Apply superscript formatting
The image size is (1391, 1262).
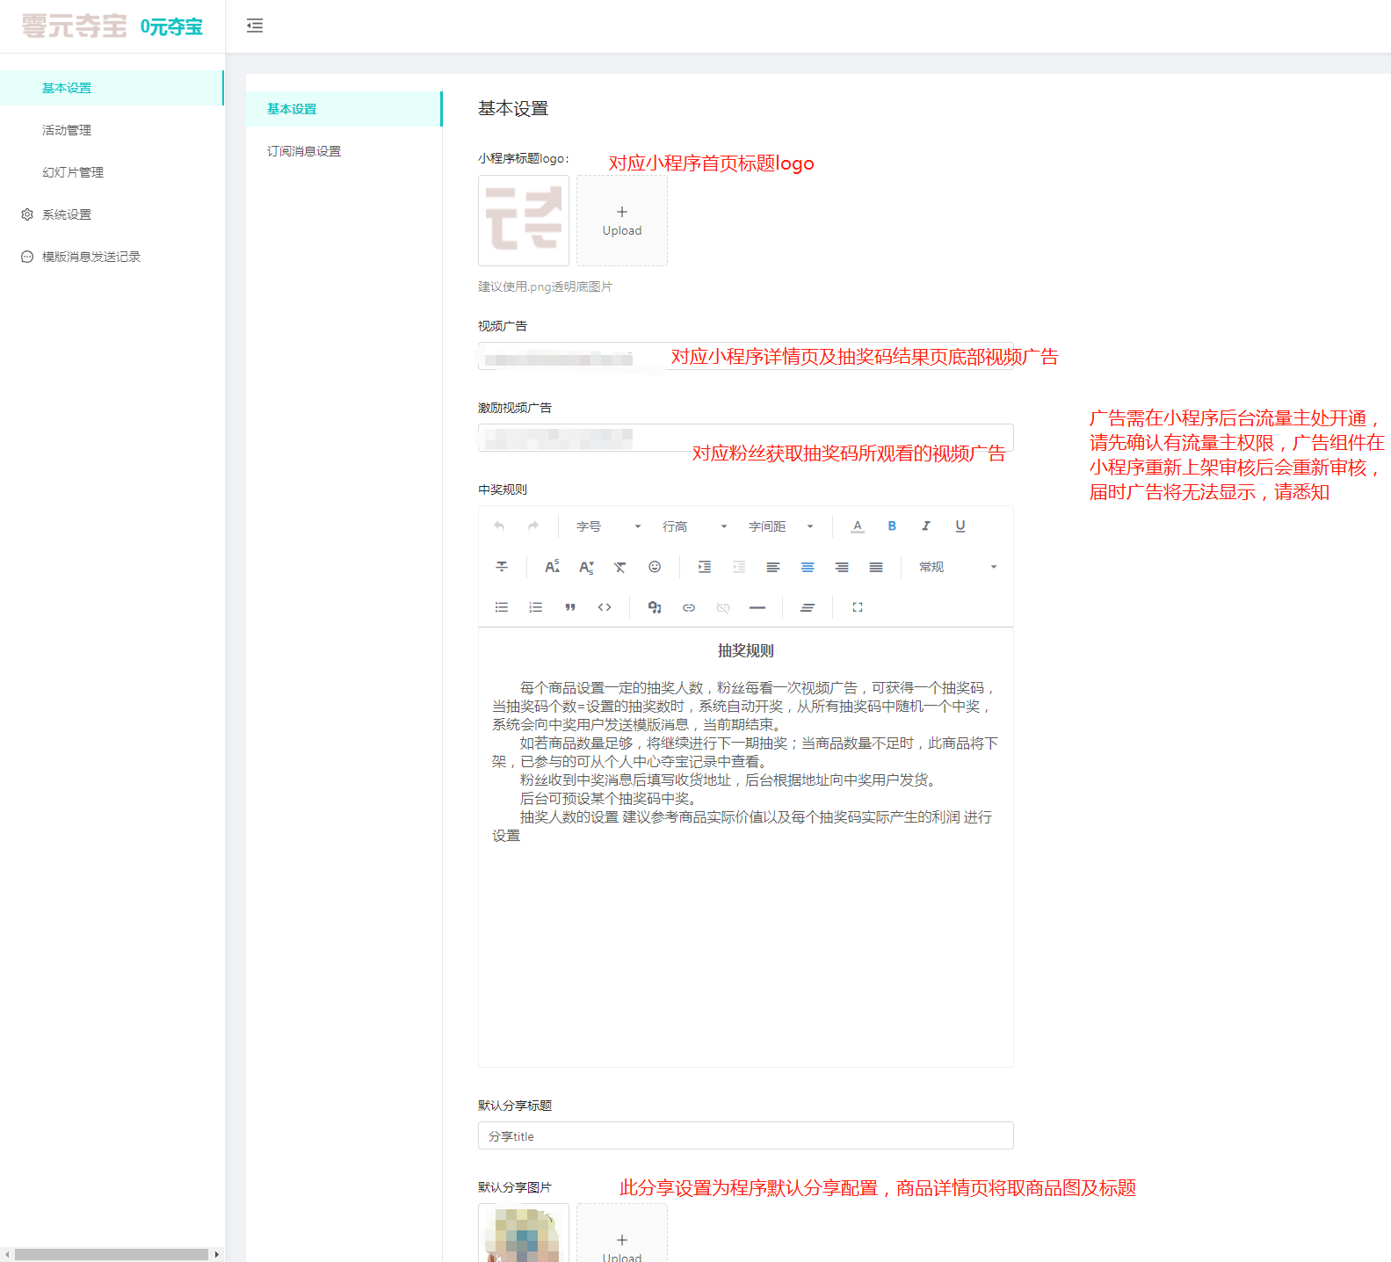click(552, 567)
